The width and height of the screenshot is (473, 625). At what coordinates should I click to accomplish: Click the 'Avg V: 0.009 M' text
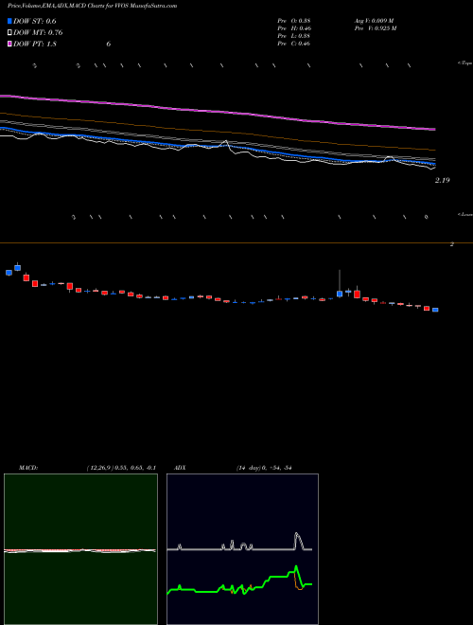pos(374,21)
